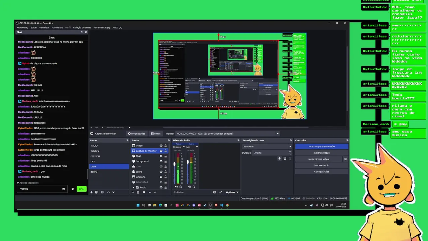This screenshot has height=241, width=428.
Task: Open Configurações
Action: click(322, 171)
